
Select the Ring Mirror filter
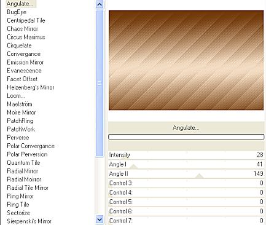(x=20, y=196)
